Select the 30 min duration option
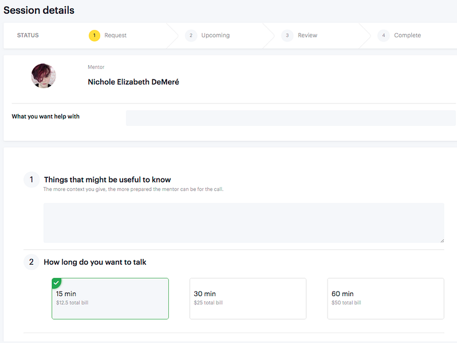The image size is (457, 343). 248,298
